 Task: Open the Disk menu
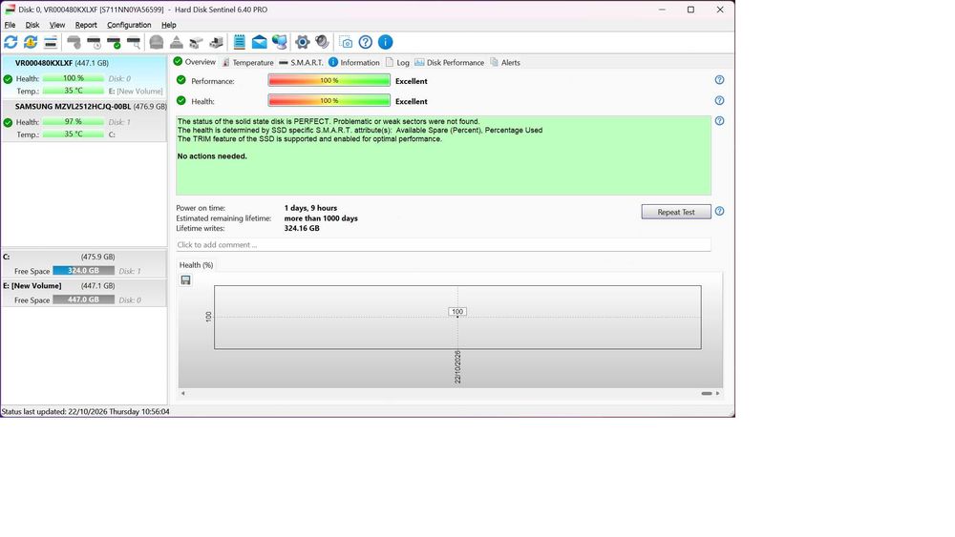click(32, 25)
